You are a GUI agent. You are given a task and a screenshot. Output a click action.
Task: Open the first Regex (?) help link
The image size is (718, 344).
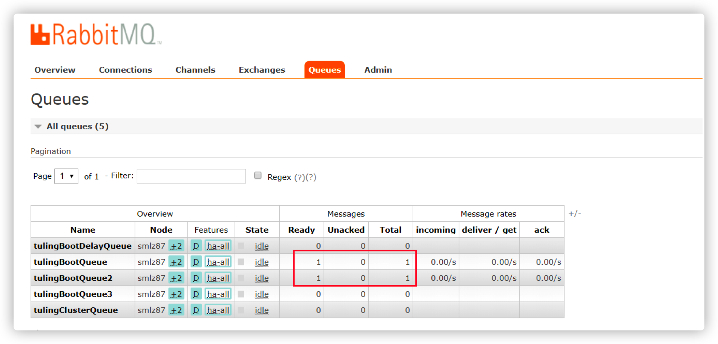[299, 177]
